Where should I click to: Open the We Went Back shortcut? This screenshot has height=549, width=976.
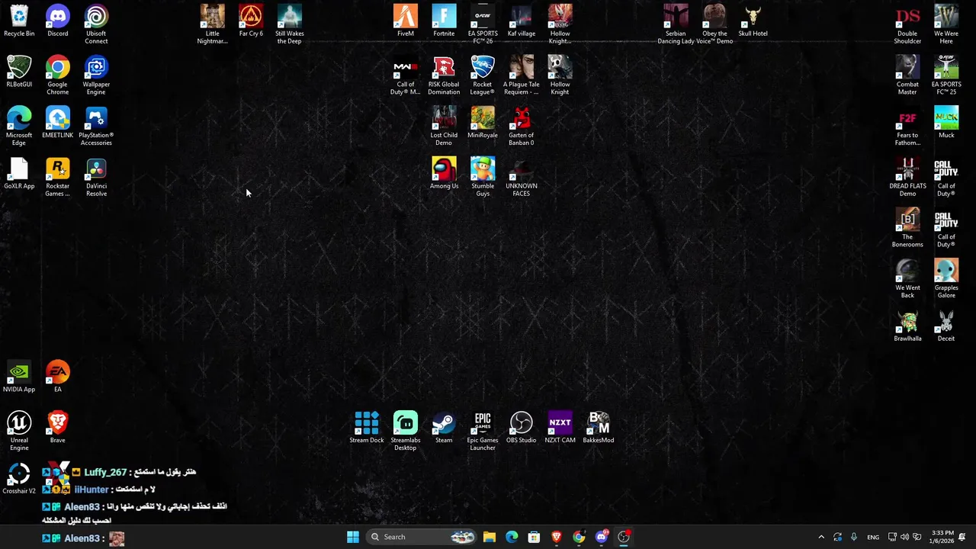907,278
